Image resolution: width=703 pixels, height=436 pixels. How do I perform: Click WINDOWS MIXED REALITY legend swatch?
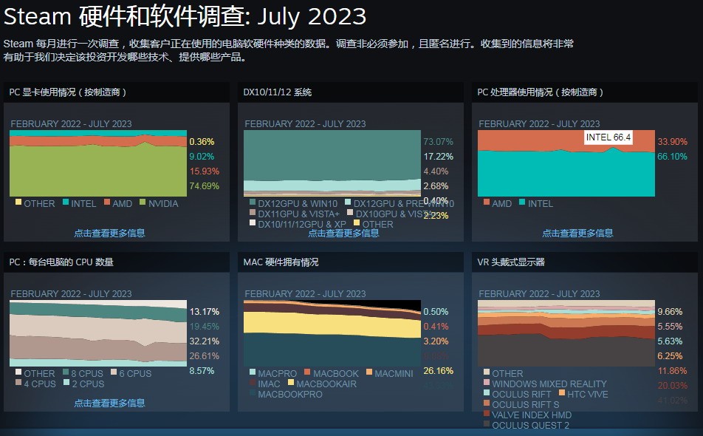487,382
